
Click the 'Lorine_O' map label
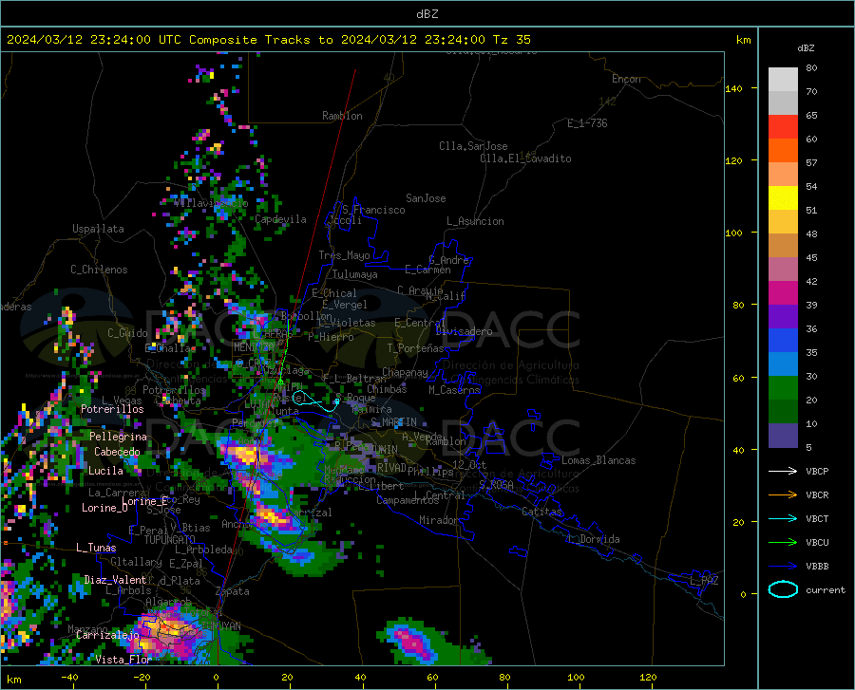pos(104,508)
